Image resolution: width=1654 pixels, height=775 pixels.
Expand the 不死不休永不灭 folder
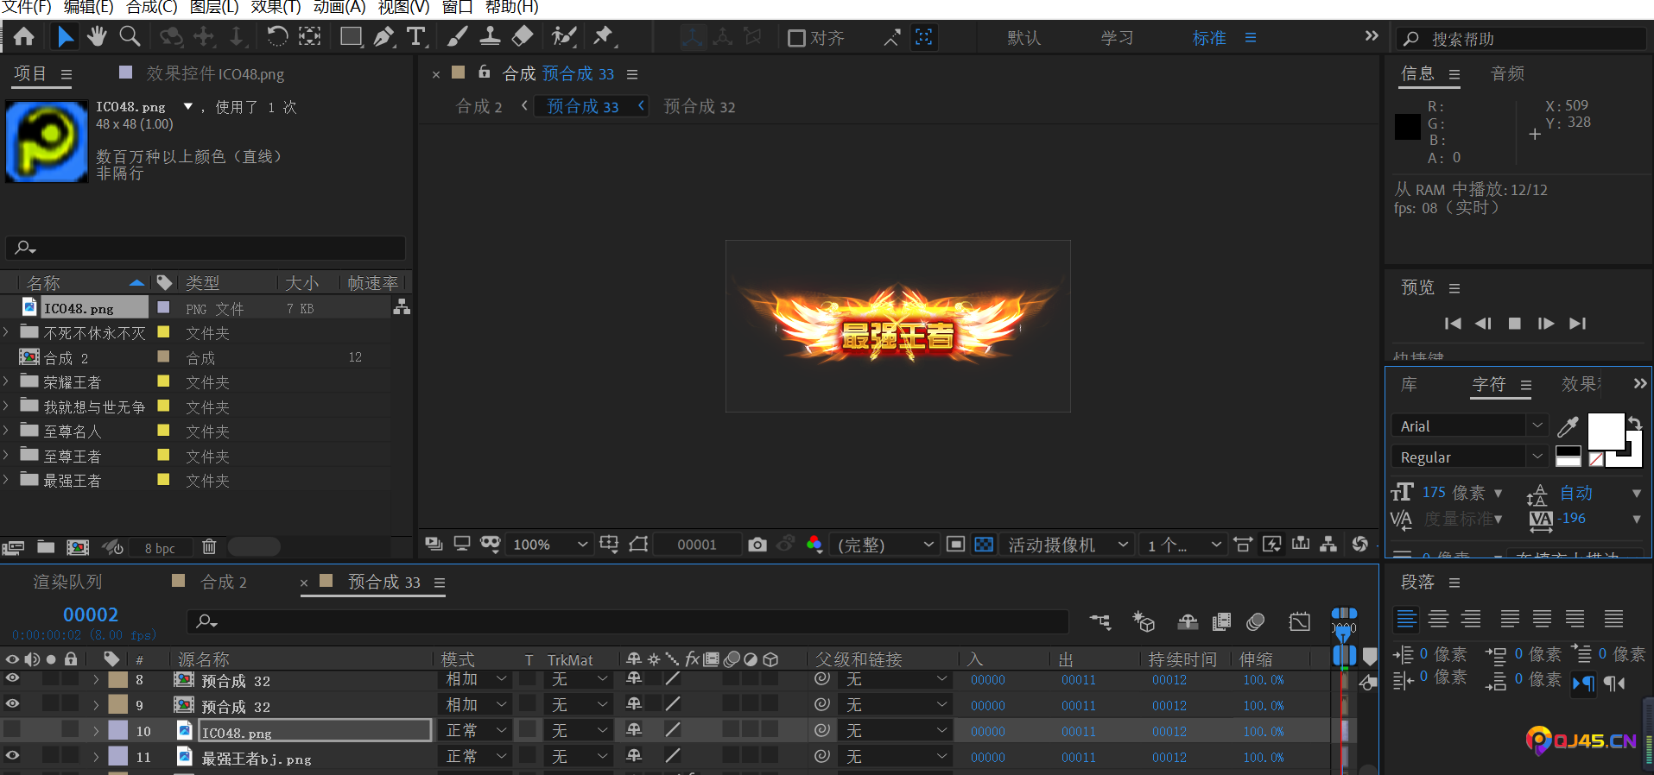coord(6,332)
